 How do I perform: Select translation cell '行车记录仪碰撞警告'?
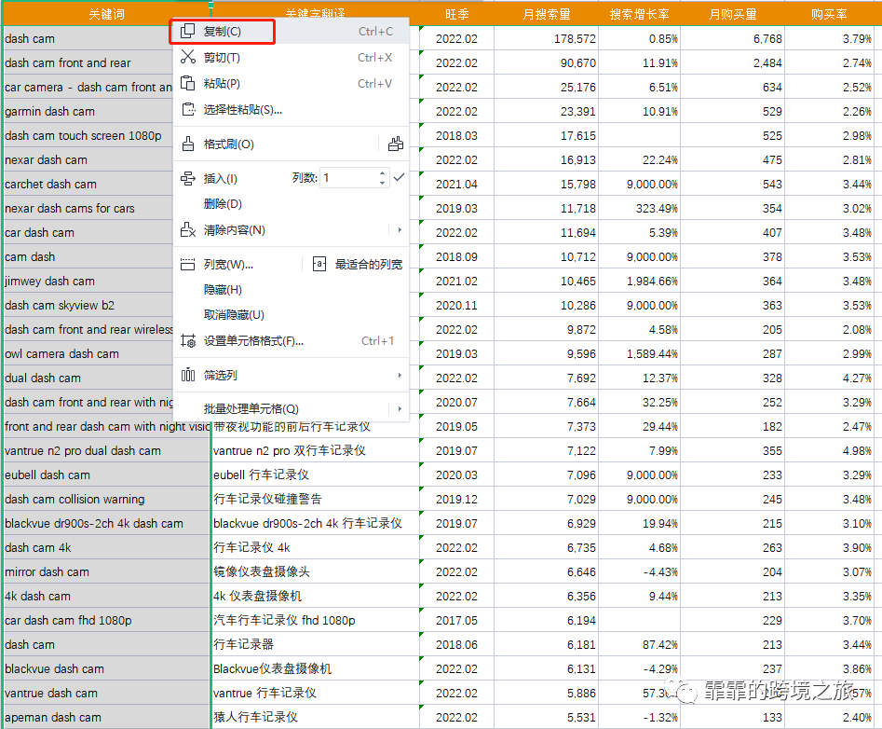[316, 500]
